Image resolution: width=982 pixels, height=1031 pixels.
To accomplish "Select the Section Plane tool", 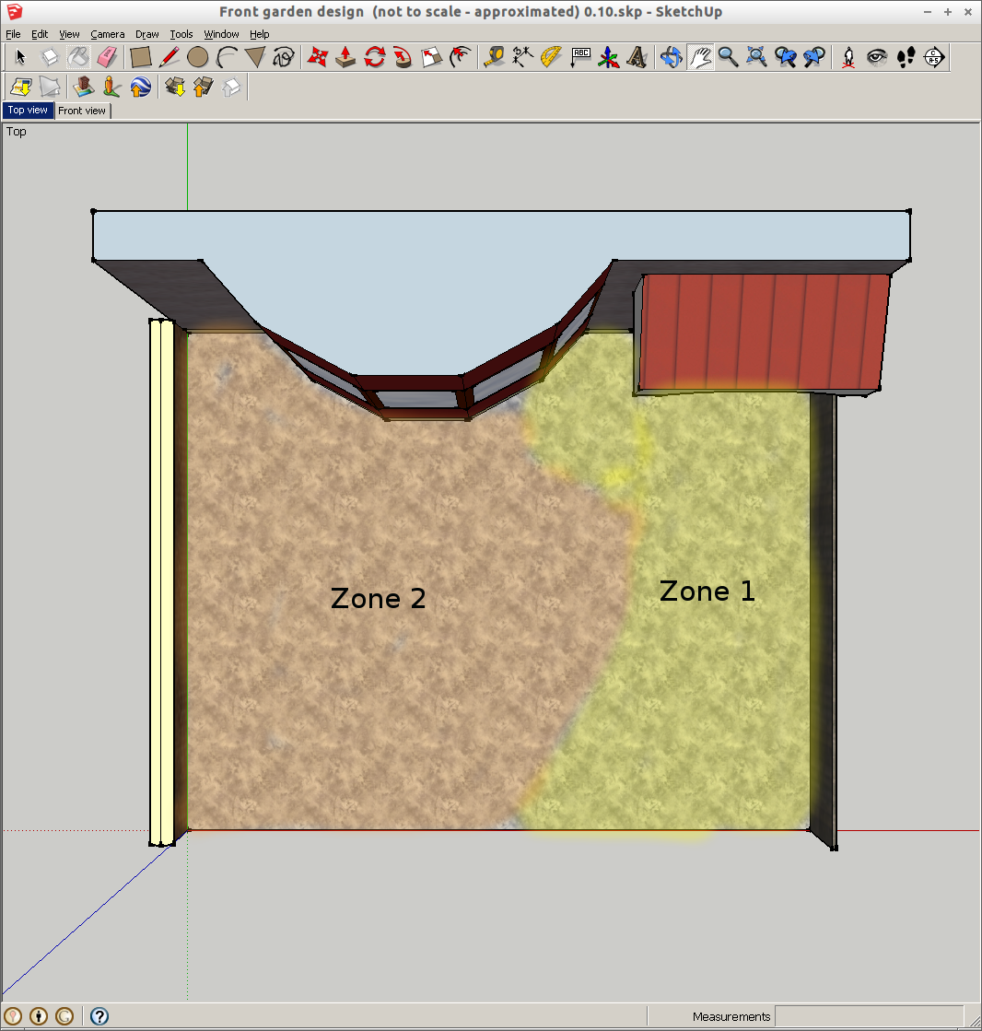I will pyautogui.click(x=934, y=57).
